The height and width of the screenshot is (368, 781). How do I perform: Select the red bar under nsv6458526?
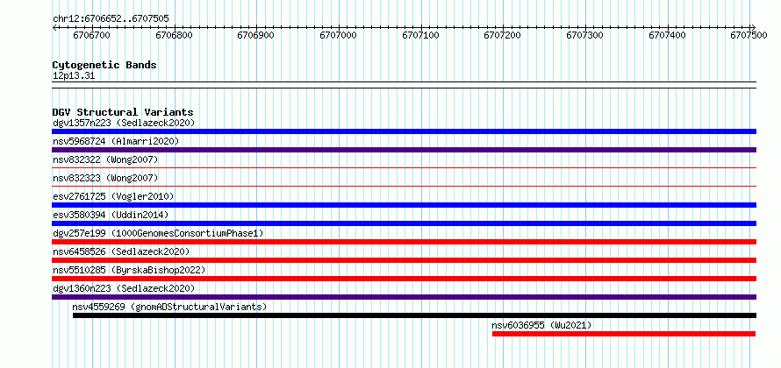(x=404, y=260)
